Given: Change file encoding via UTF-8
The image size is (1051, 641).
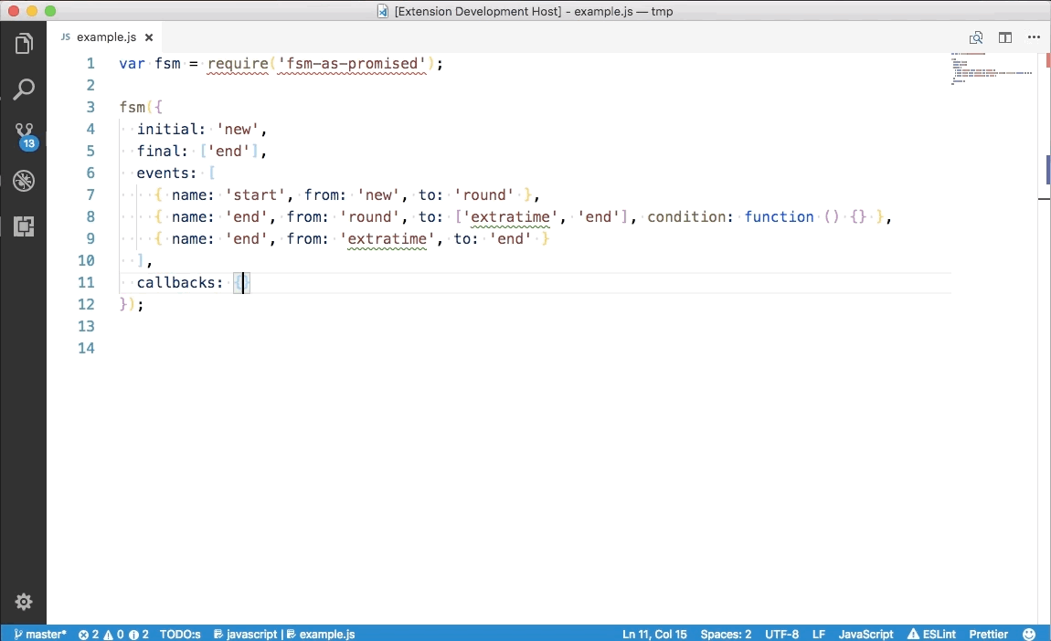Looking at the screenshot, I should point(781,634).
